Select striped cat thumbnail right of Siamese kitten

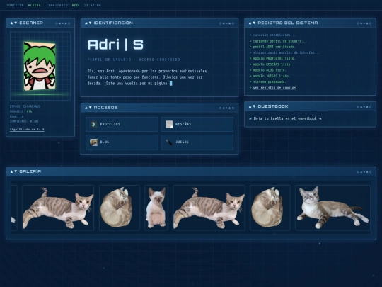209,208
